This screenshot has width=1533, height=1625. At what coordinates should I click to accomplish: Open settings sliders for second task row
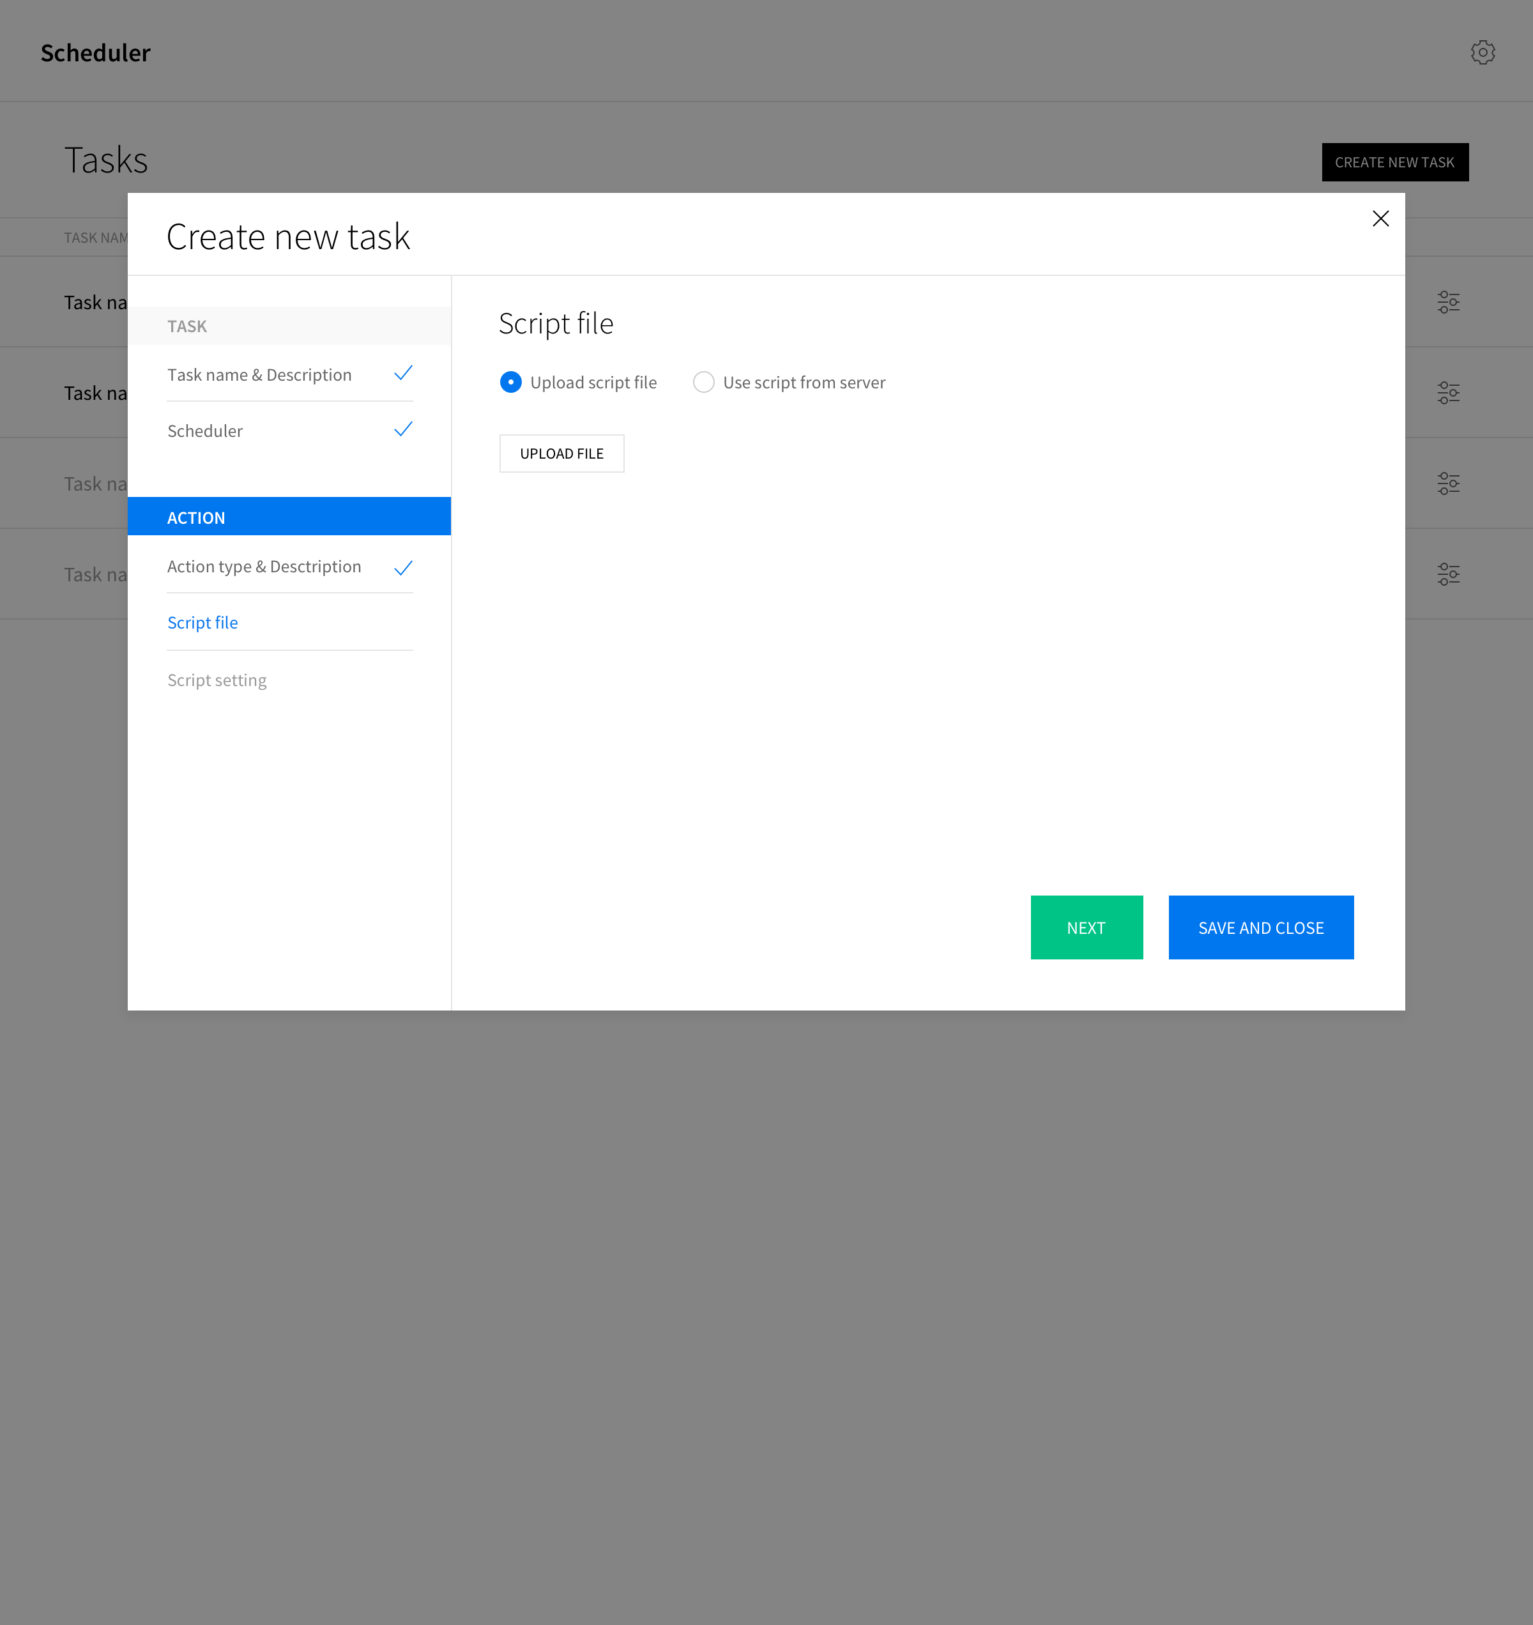(x=1448, y=393)
